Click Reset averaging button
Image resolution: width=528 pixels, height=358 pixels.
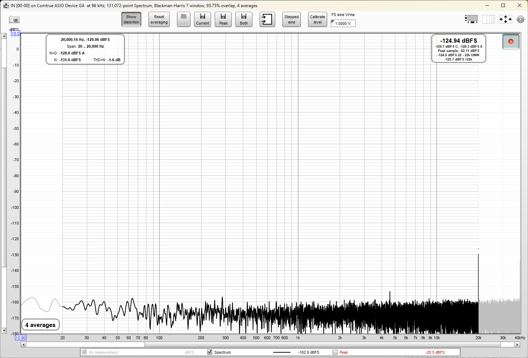tap(159, 20)
